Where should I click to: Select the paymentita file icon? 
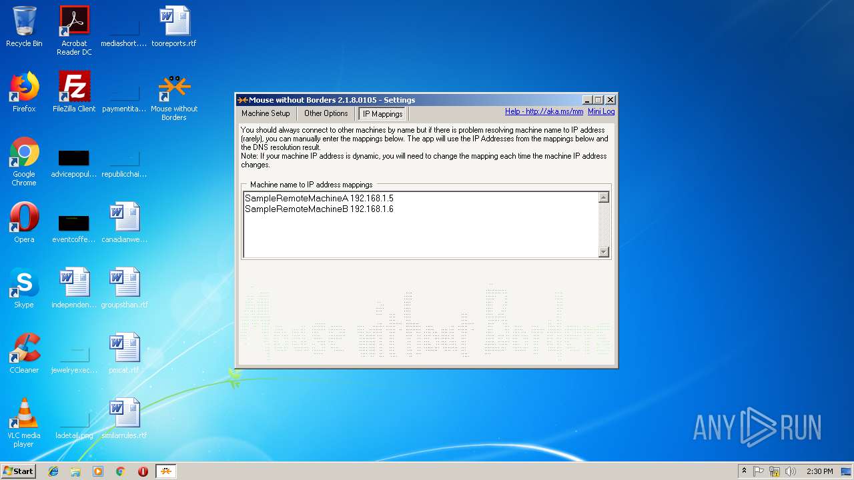tap(124, 92)
